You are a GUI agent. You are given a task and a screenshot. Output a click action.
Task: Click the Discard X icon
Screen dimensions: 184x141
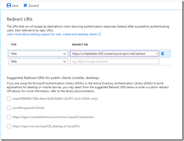[x=25, y=5]
